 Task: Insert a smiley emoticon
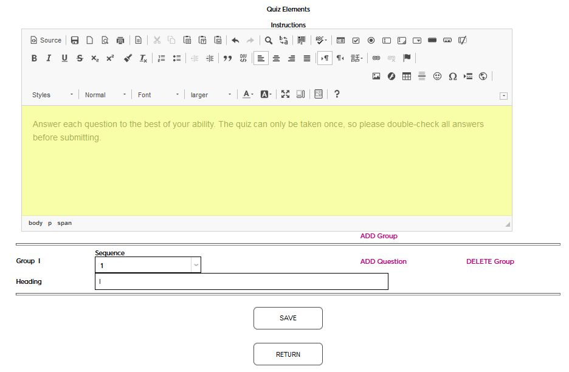(x=437, y=77)
